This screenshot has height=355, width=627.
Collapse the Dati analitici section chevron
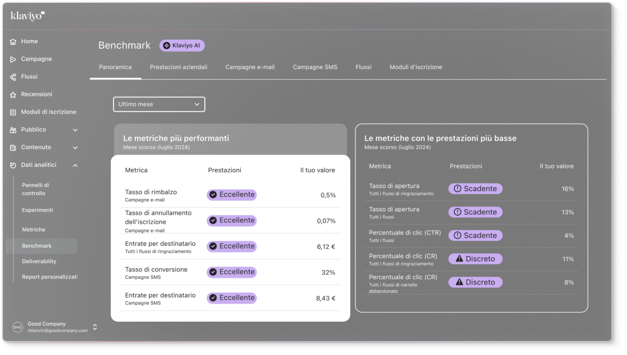tap(75, 165)
